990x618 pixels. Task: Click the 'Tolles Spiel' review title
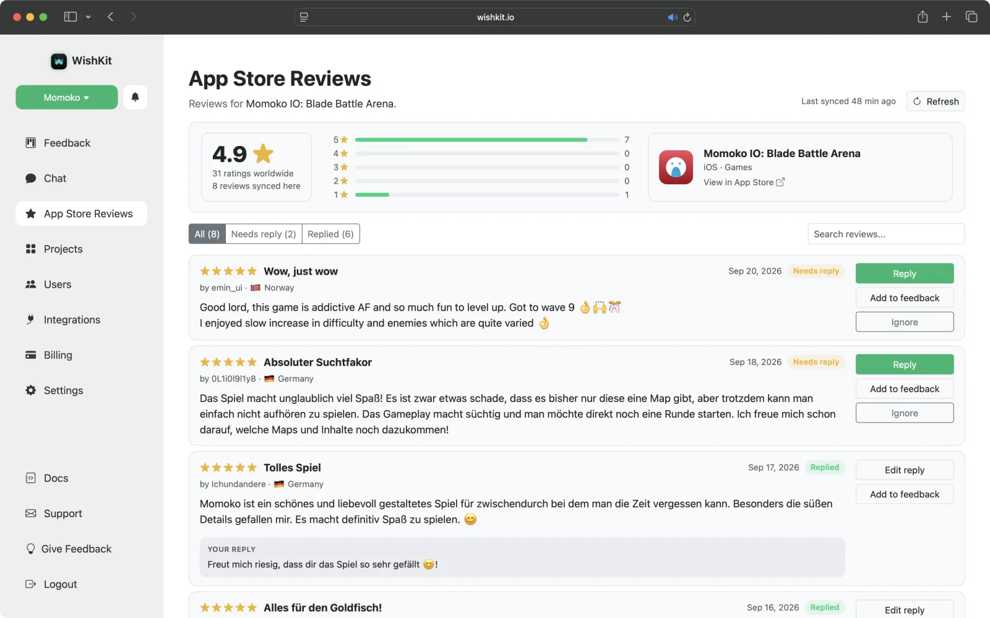292,468
